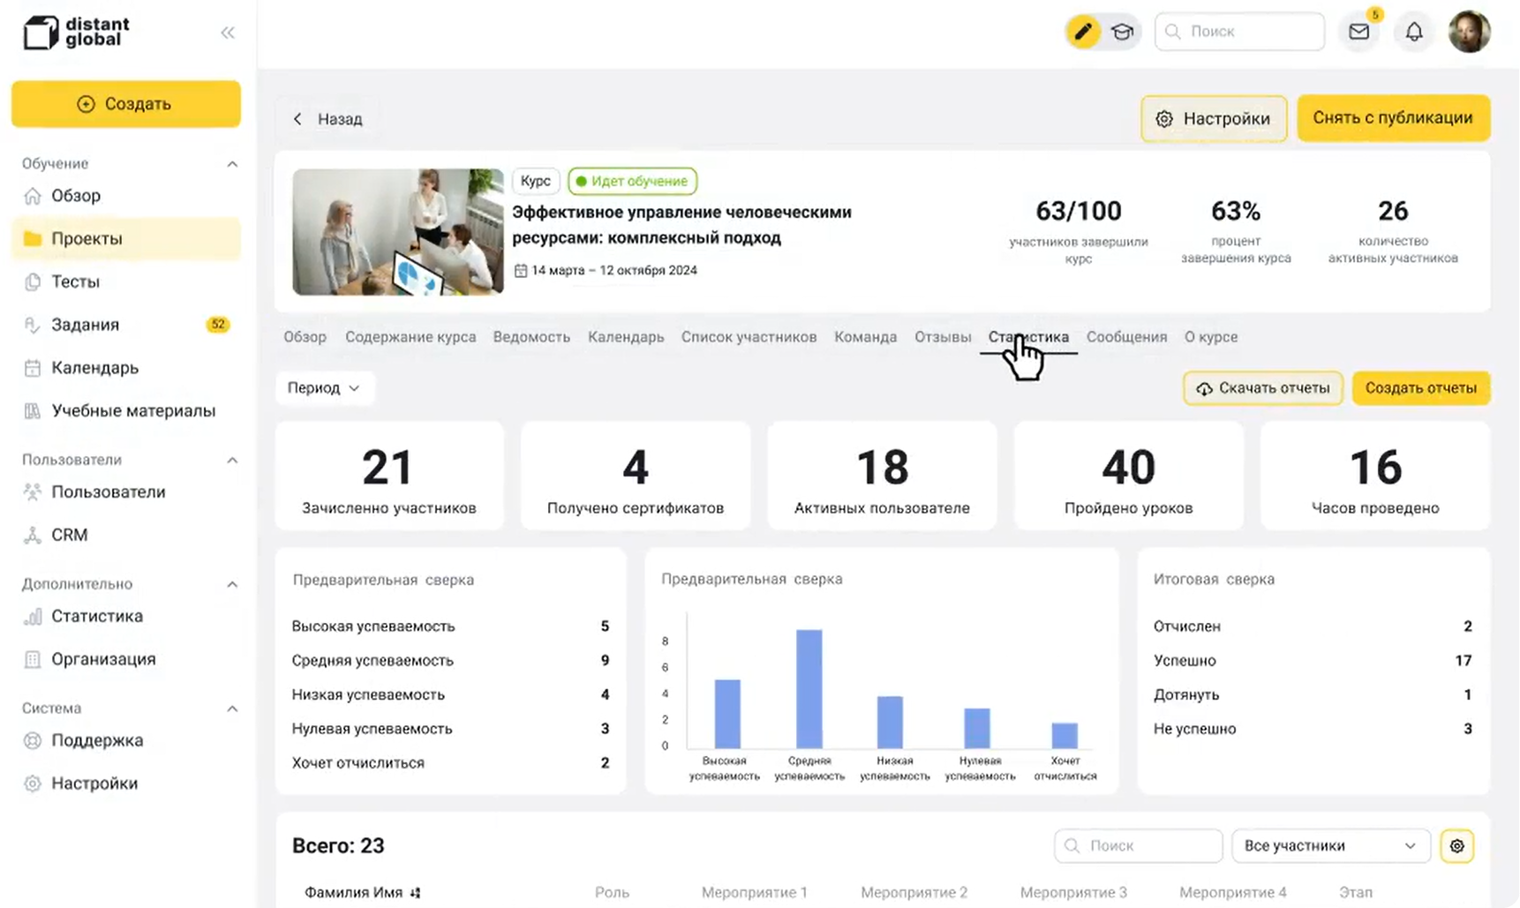This screenshot has height=908, width=1520.
Task: Click the sort icon next to Фамилия Имя
Action: (x=416, y=893)
